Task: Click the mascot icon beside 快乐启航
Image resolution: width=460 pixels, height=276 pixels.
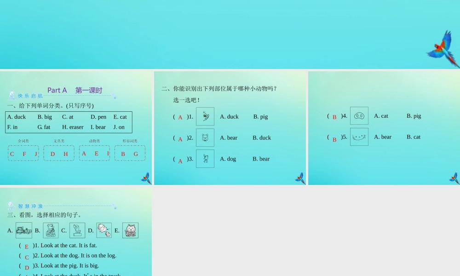Action: (12, 95)
